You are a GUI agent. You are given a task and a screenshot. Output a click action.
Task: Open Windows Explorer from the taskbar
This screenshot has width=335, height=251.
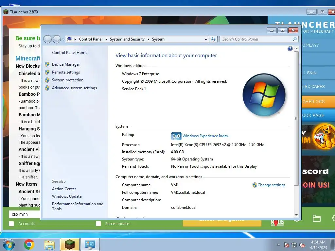[49, 244]
